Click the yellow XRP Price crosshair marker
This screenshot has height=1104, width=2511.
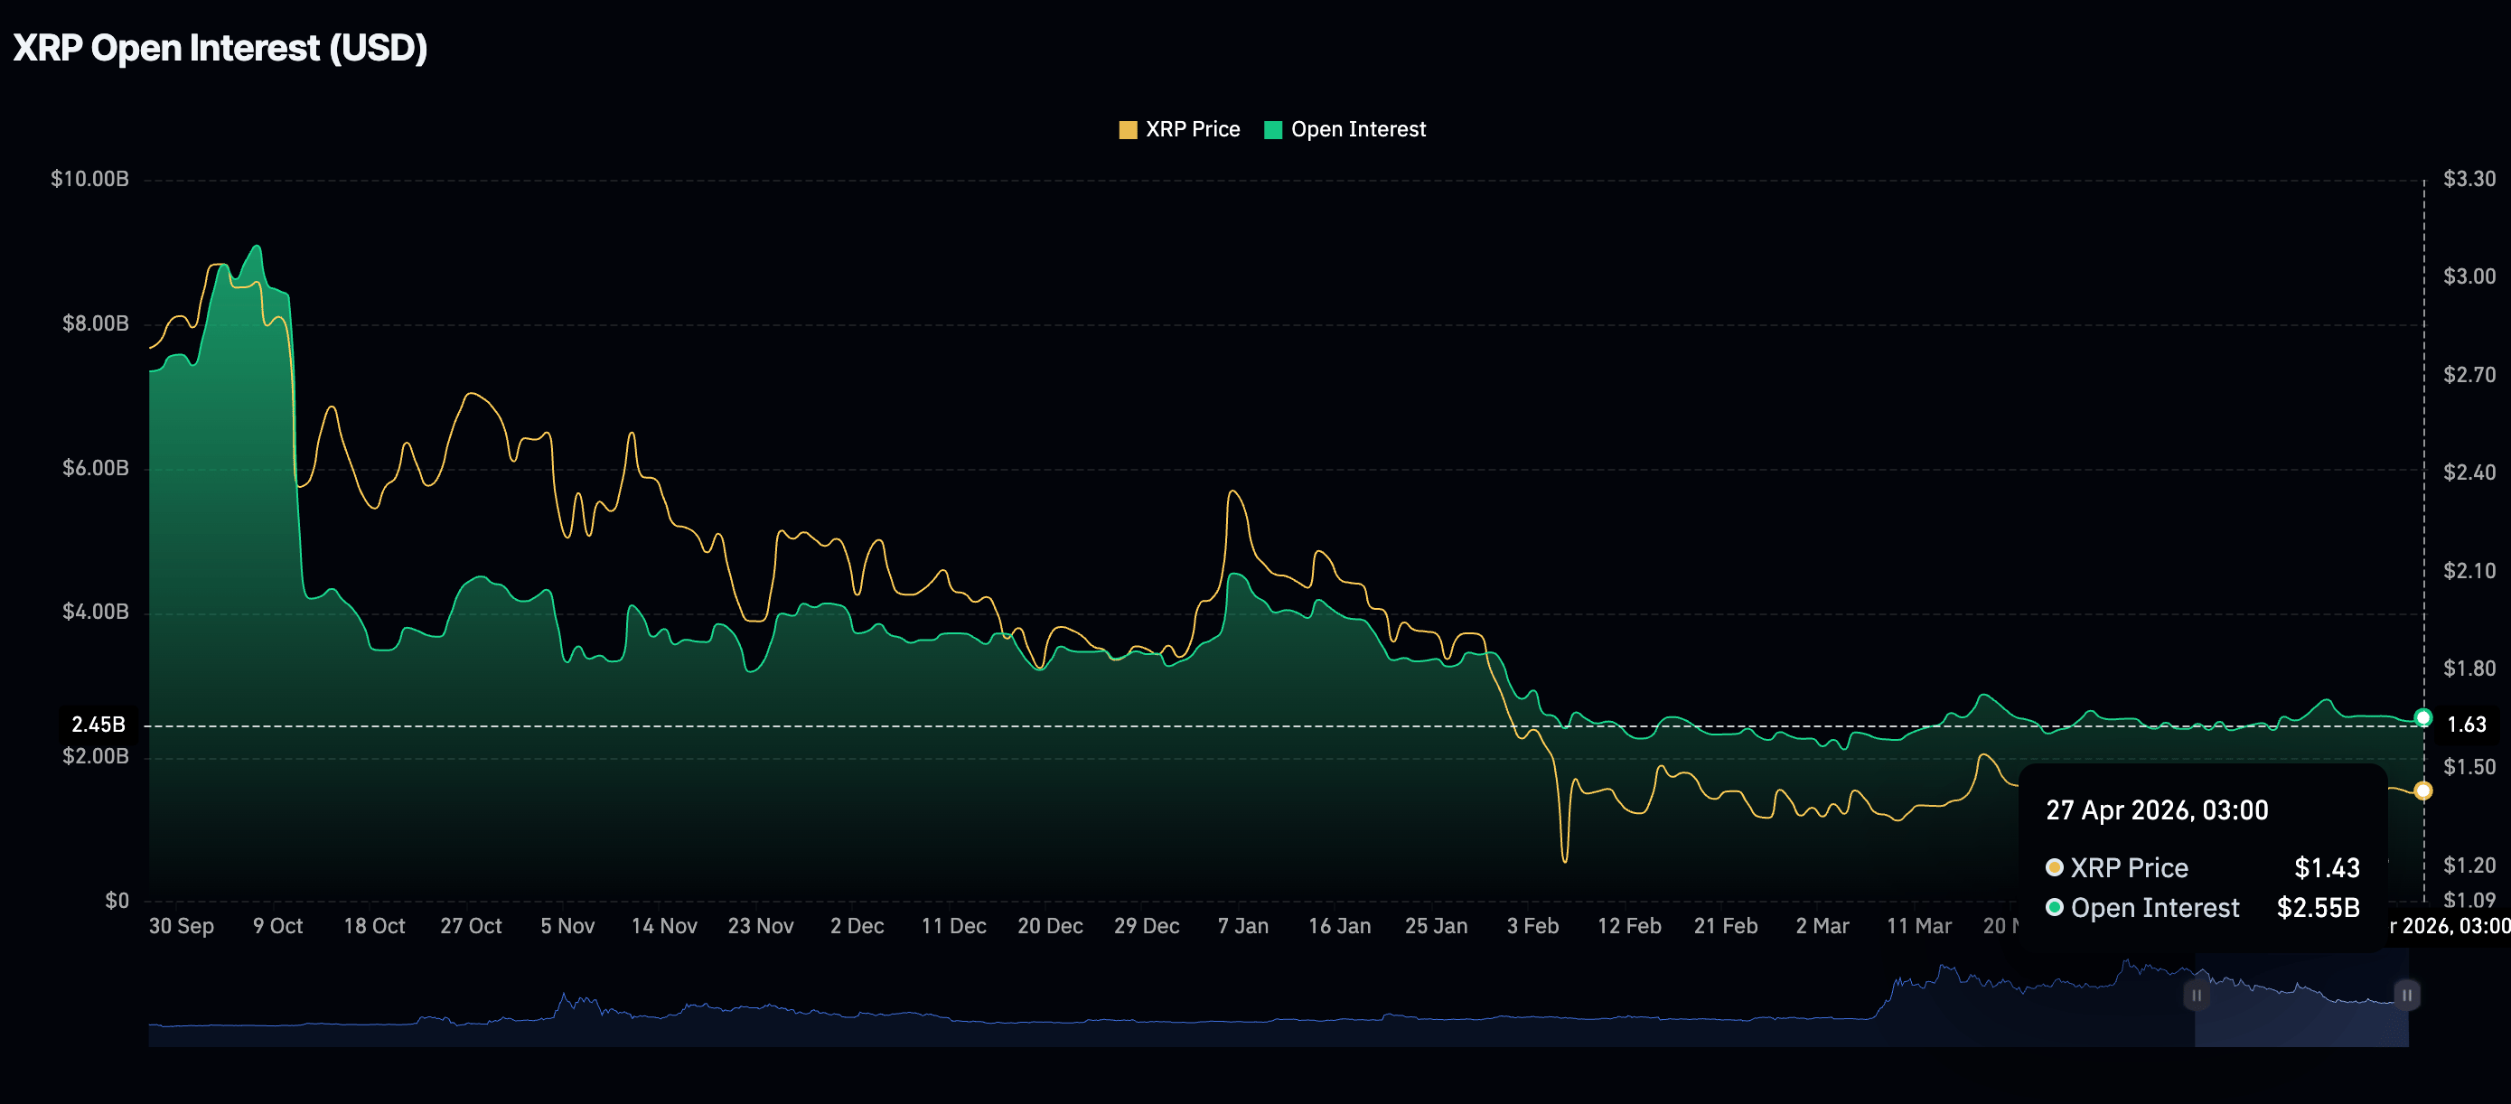(x=2423, y=791)
